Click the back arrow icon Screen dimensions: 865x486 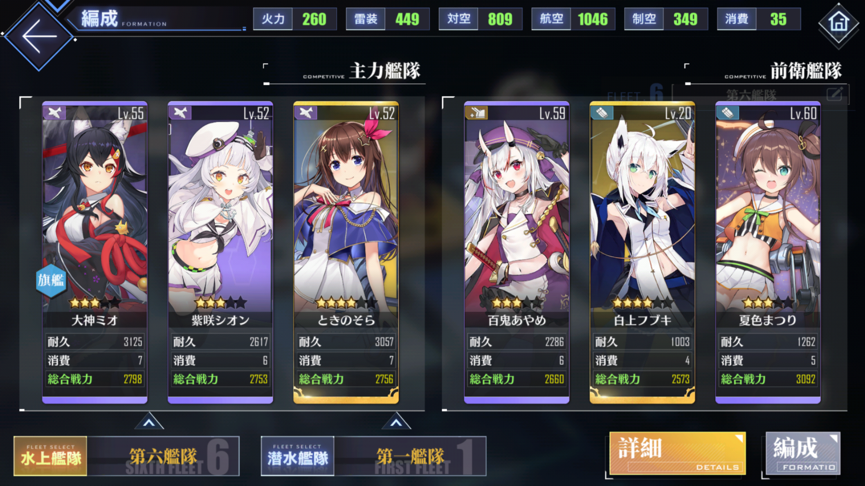39,36
